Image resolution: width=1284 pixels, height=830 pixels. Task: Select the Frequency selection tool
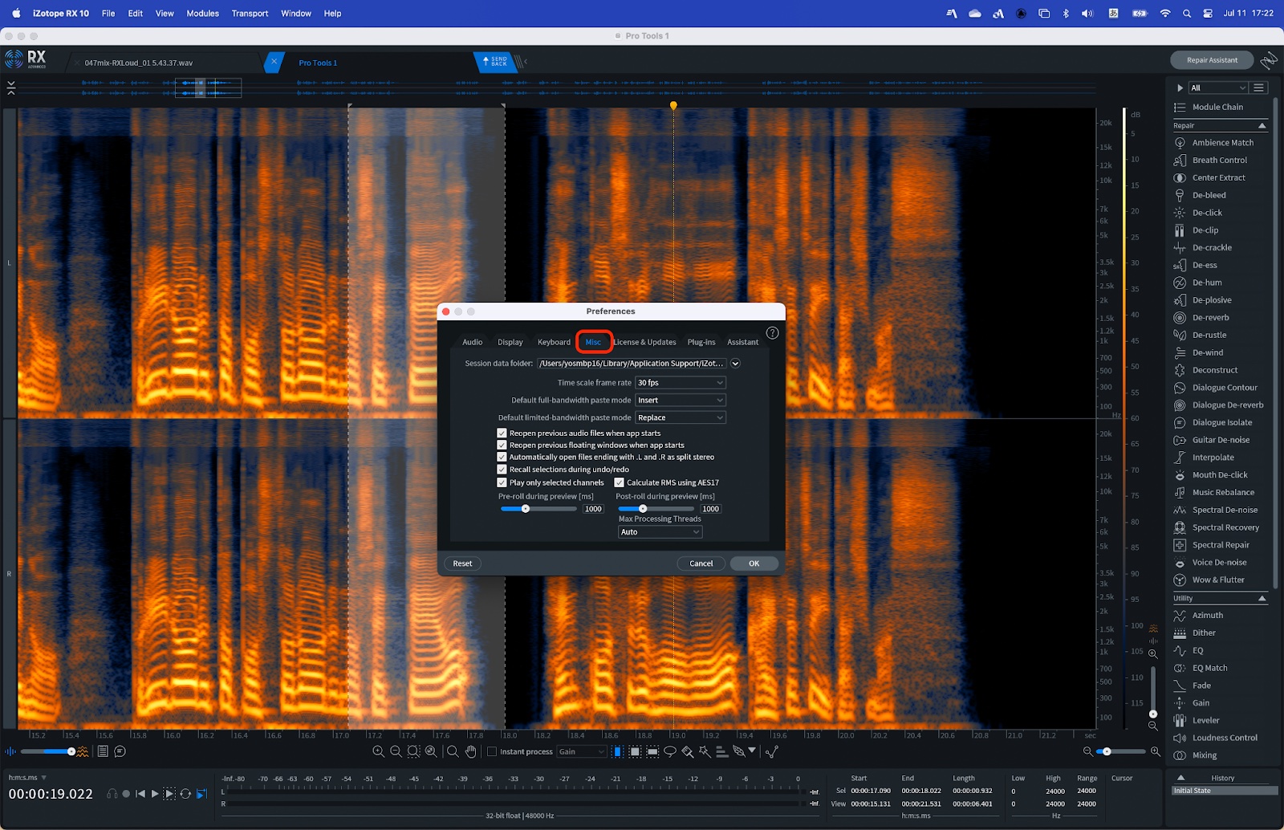click(x=652, y=751)
